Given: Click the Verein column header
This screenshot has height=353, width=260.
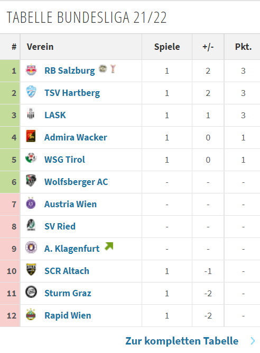Looking at the screenshot, I should [x=40, y=47].
